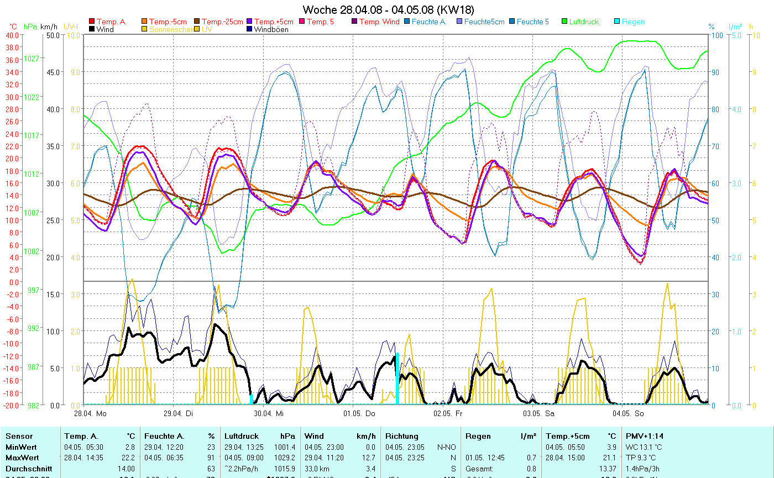Screen dimensions: 774x478
Task: Click the black Wind legend square
Action: [x=92, y=30]
